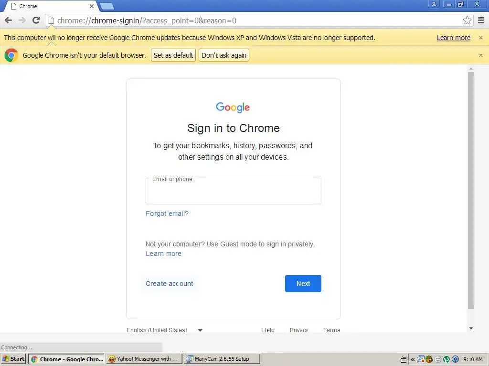Click the page icon in address bar
This screenshot has height=366, width=489.
[x=51, y=20]
